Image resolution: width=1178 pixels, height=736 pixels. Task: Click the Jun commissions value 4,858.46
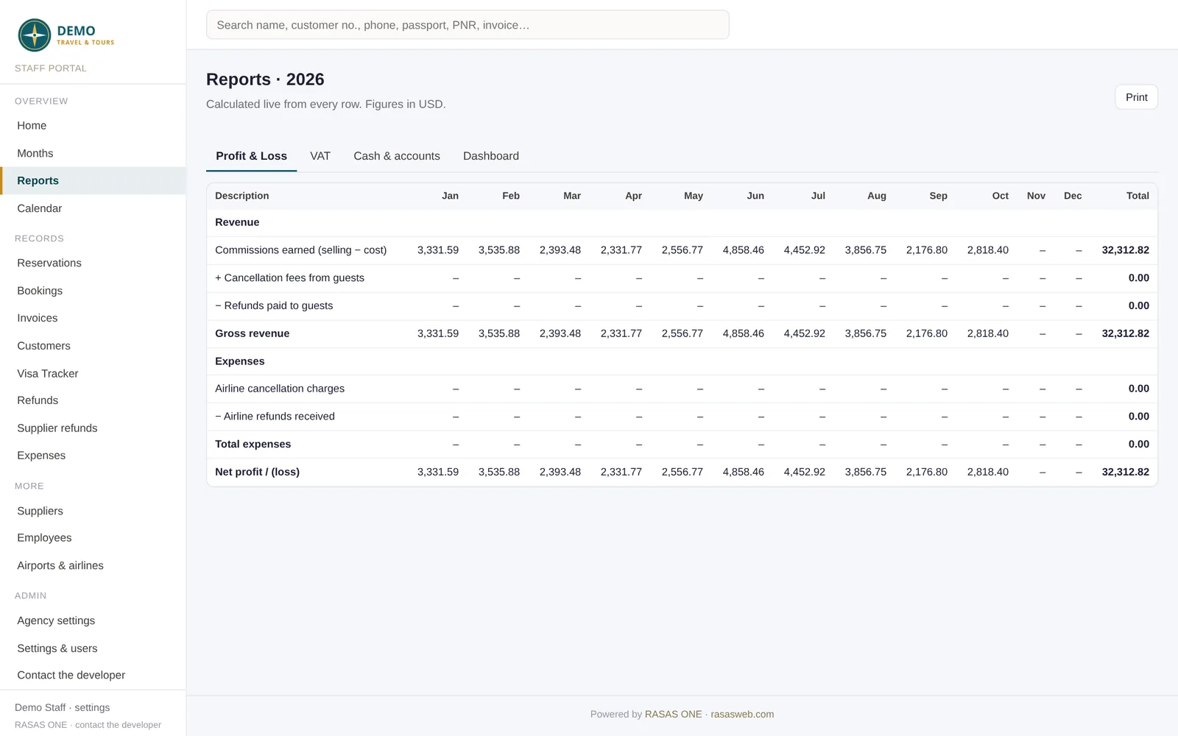743,250
